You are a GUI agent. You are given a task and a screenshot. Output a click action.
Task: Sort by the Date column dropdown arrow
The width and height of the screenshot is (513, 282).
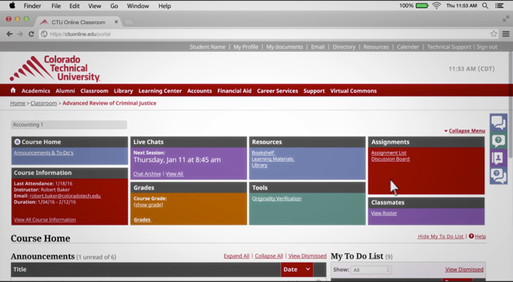pyautogui.click(x=307, y=269)
